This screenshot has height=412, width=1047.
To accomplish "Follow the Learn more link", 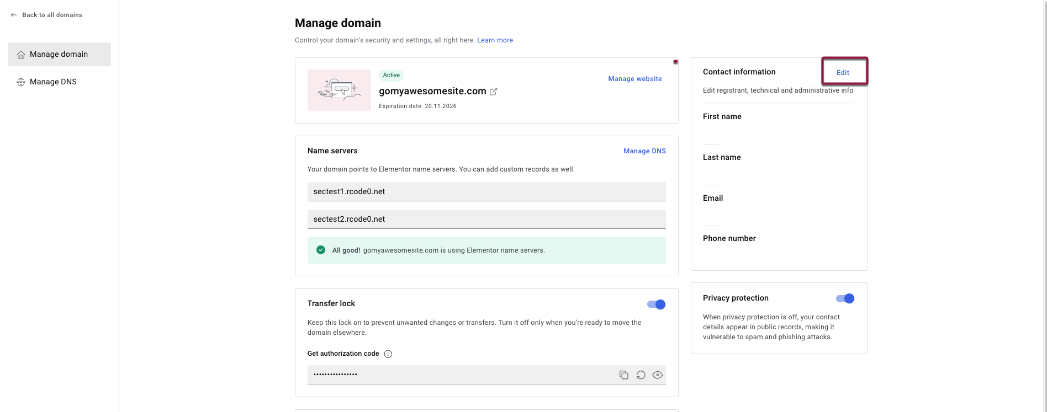I will click(495, 40).
